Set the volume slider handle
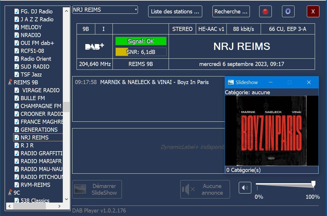Viewport: 327px width, 216px height. tap(313, 184)
